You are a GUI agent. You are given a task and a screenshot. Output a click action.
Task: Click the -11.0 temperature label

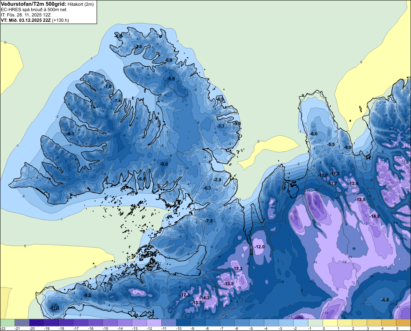pyautogui.click(x=323, y=175)
